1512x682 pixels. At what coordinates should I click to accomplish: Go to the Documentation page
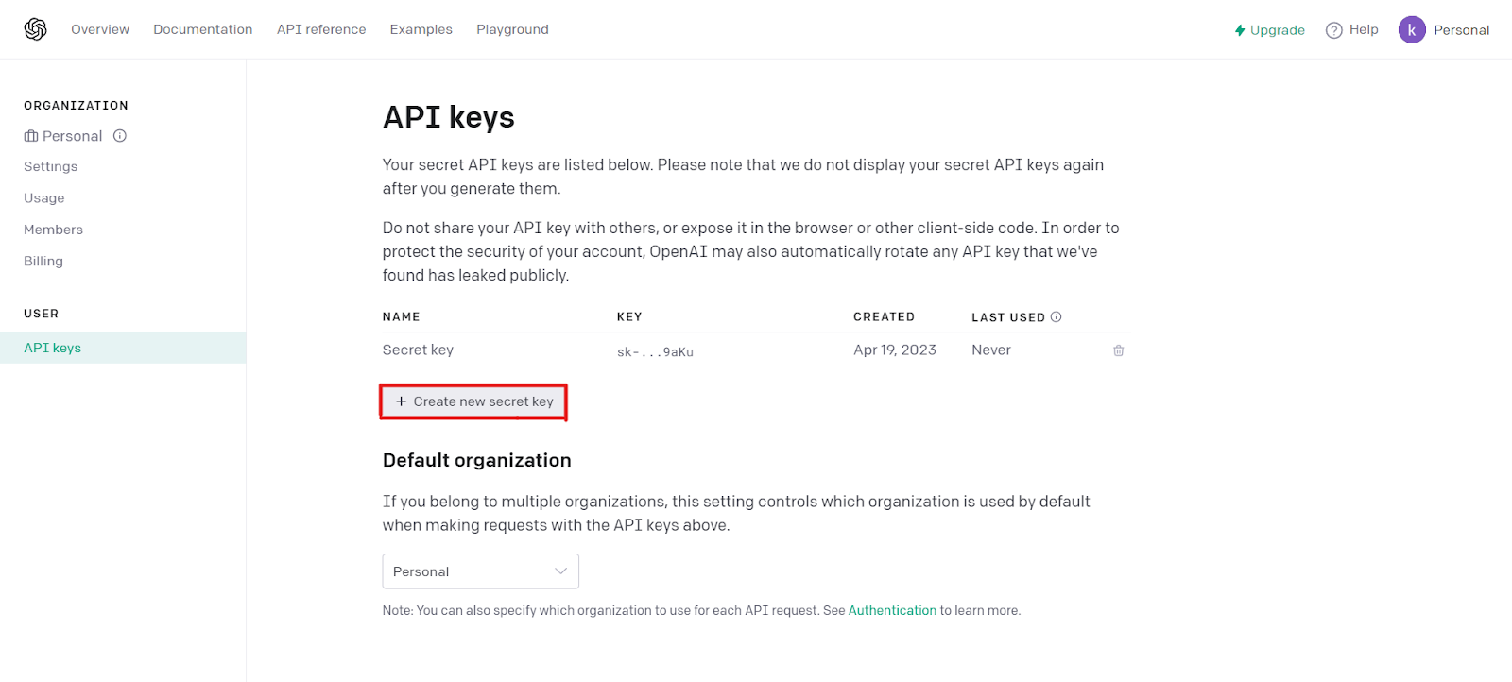[203, 29]
